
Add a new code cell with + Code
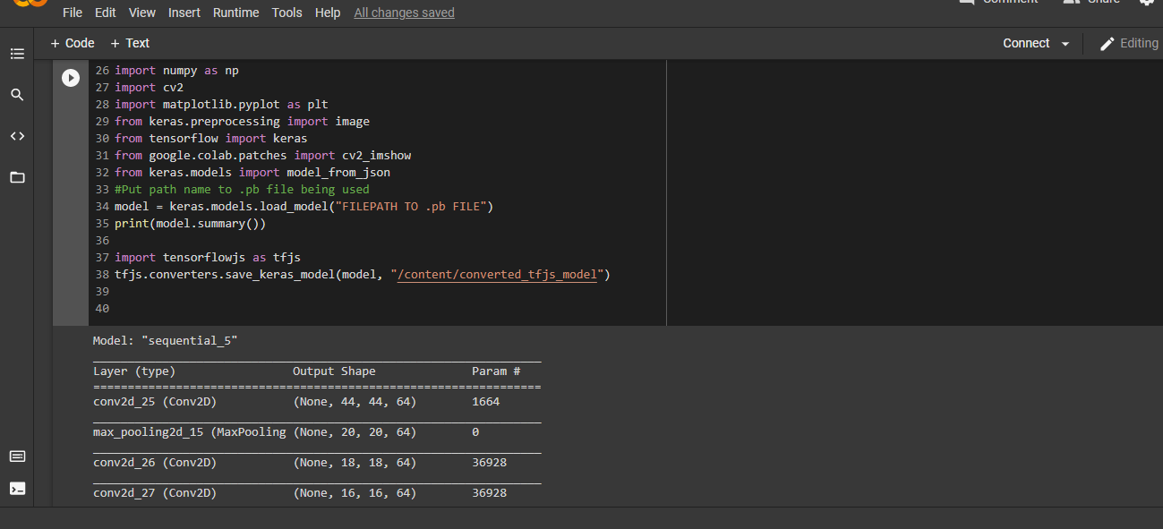tap(72, 43)
